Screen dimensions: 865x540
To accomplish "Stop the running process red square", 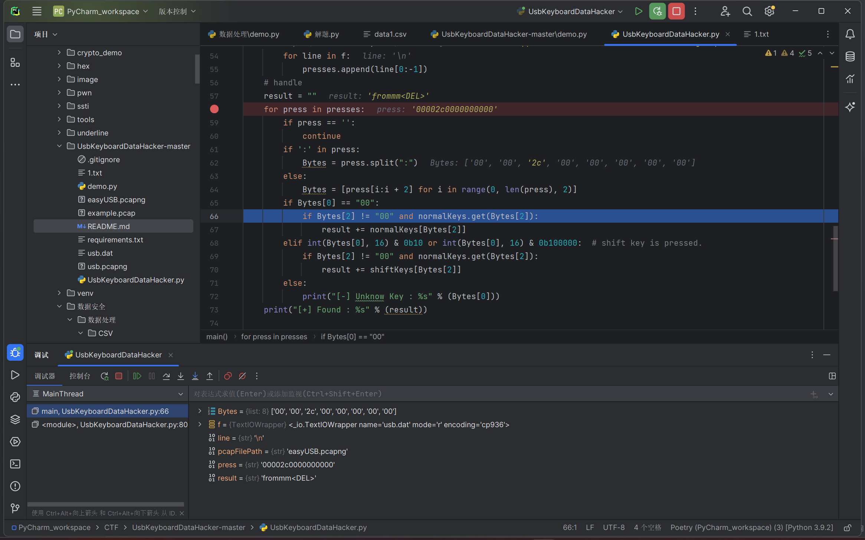I will pyautogui.click(x=676, y=11).
